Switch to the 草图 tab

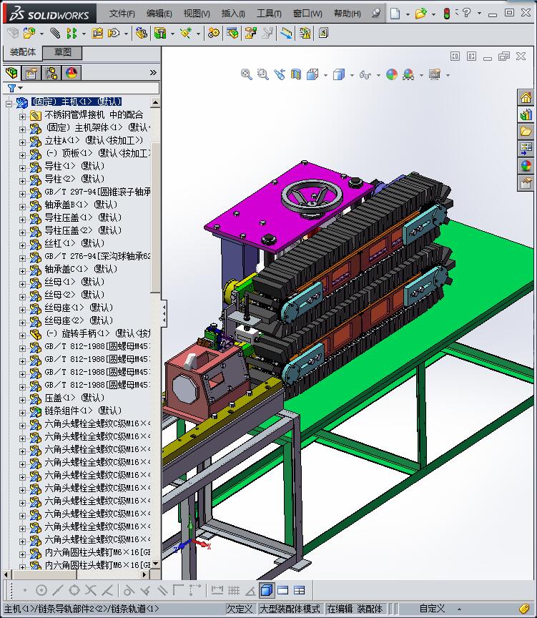pyautogui.click(x=62, y=52)
